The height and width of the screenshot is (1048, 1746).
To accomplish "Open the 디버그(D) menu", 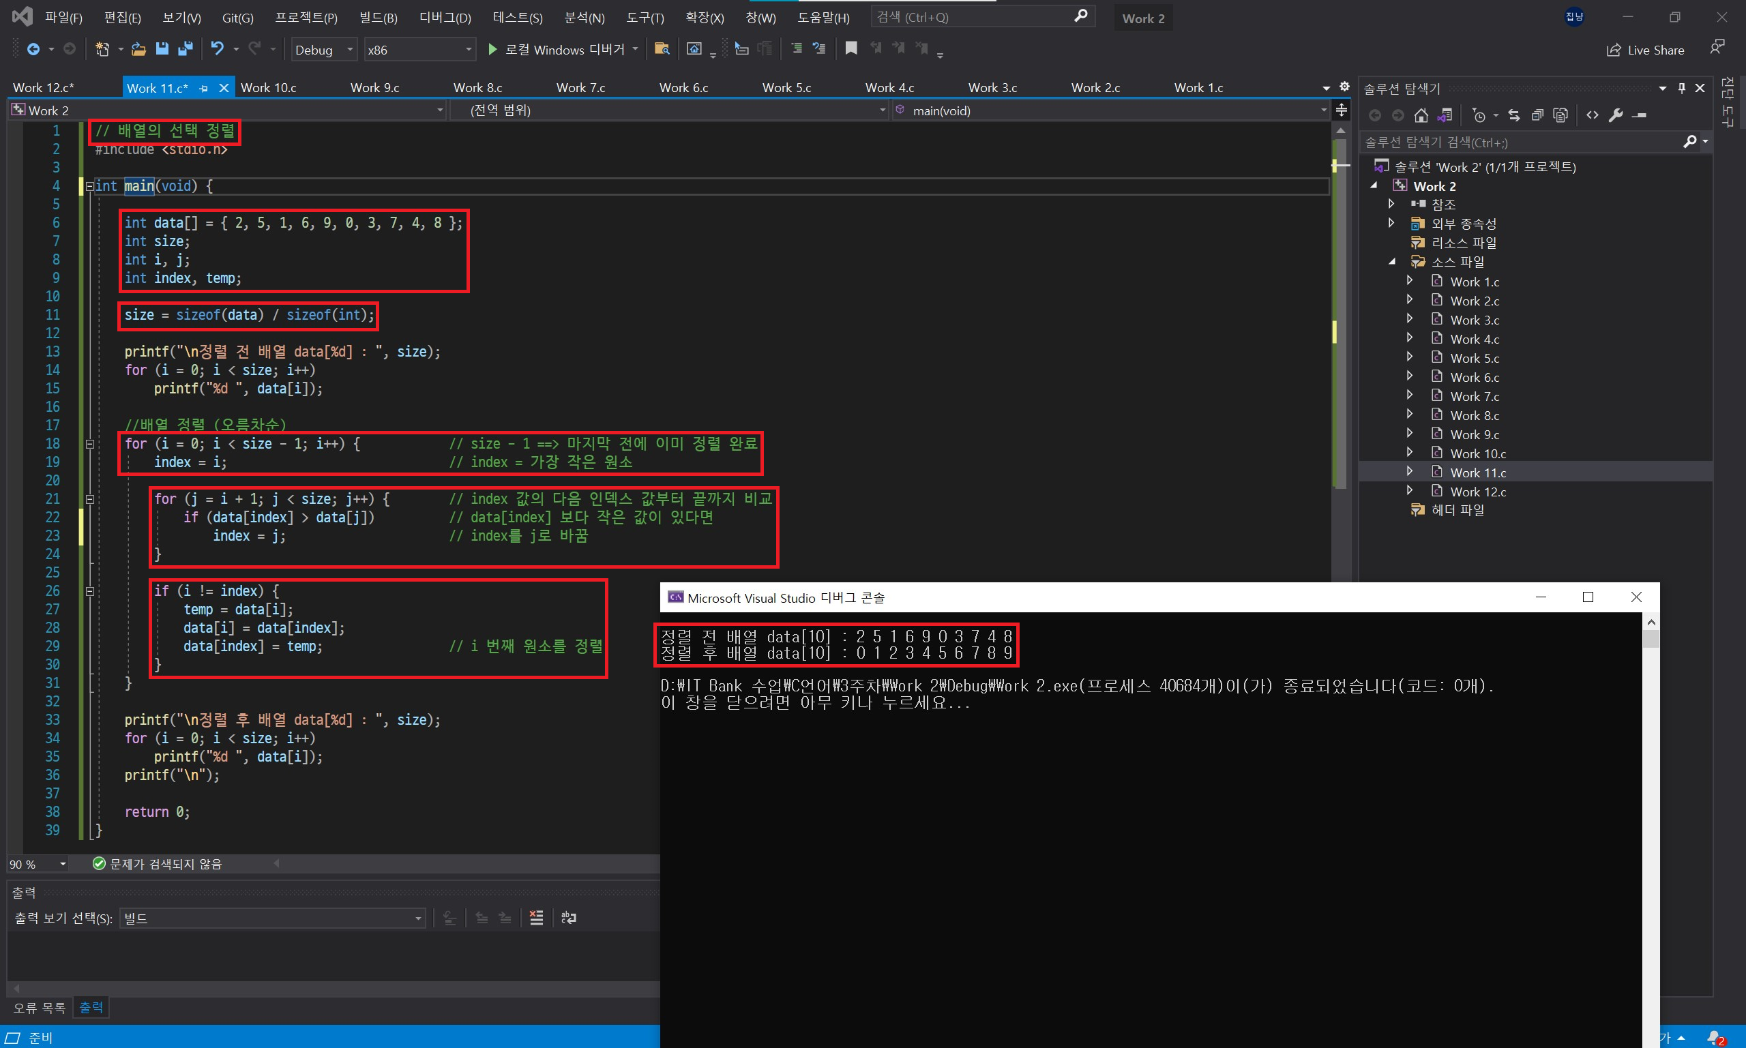I will pyautogui.click(x=445, y=18).
